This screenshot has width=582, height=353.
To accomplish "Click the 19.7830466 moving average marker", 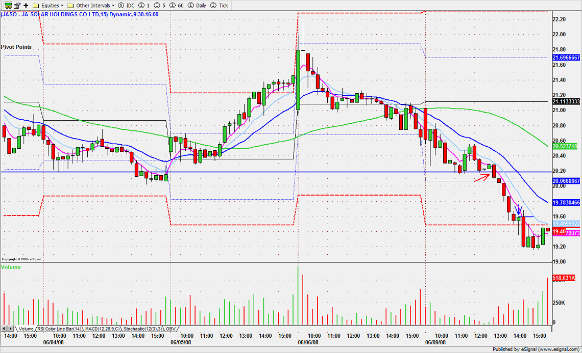I will click(566, 203).
